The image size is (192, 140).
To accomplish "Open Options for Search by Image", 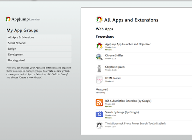I will pyautogui.click(x=109, y=118).
